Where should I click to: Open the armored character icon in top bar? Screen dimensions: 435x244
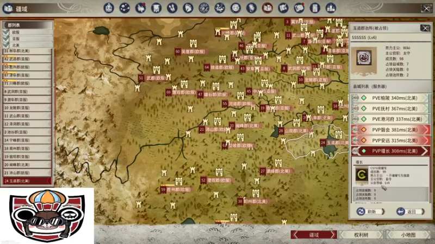click(109, 8)
